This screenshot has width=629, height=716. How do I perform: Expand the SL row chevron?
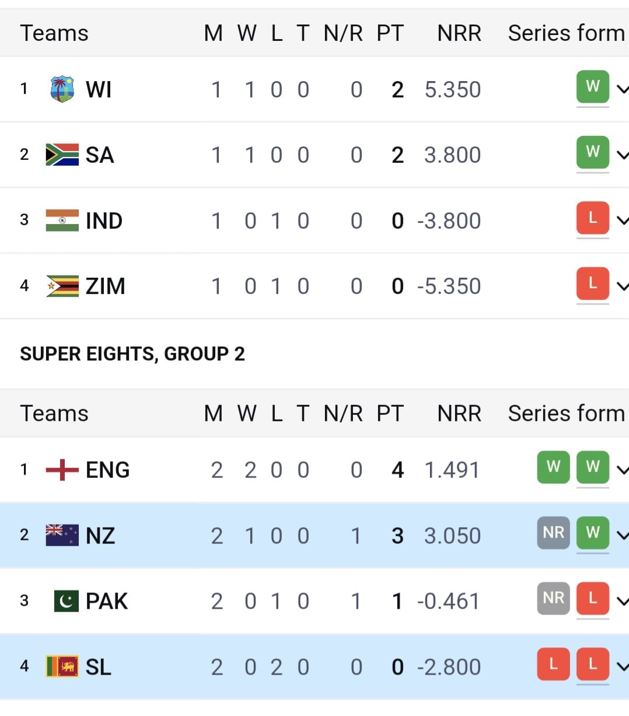click(x=622, y=666)
